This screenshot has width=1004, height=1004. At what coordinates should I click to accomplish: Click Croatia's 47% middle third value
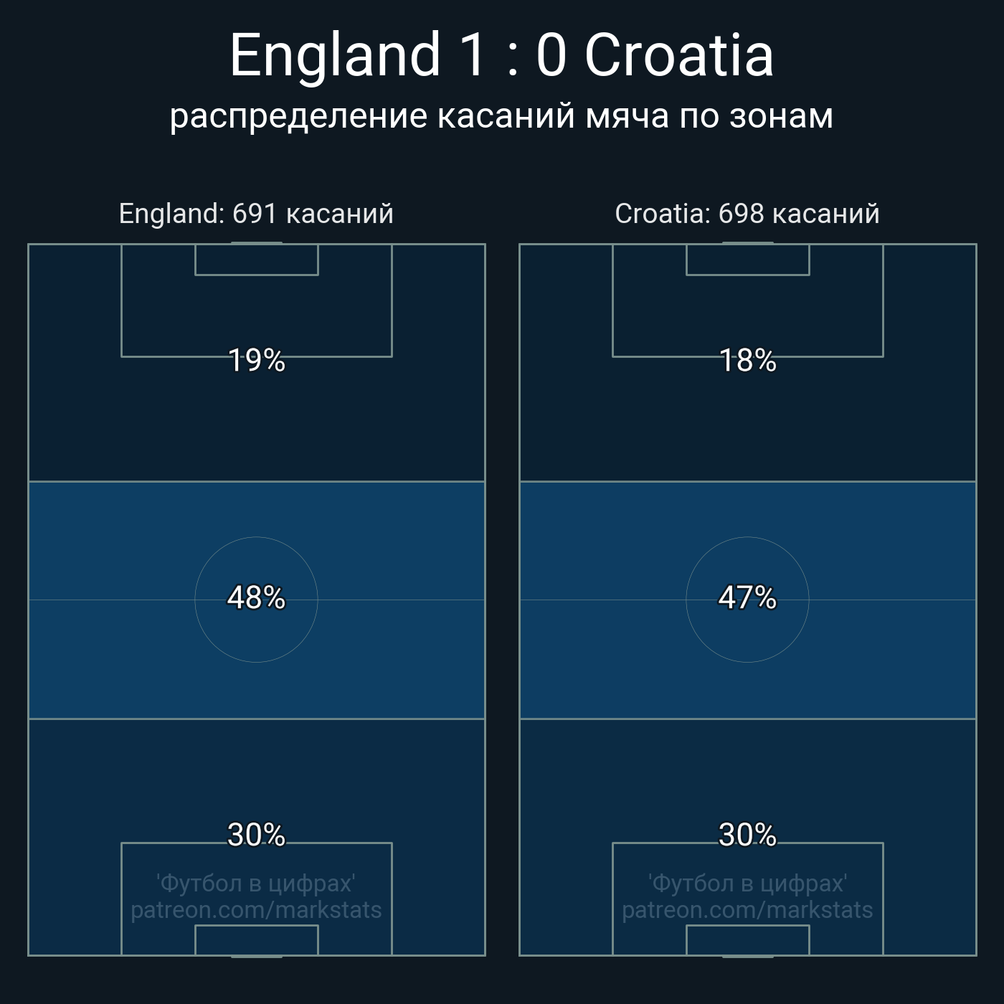pos(747,597)
